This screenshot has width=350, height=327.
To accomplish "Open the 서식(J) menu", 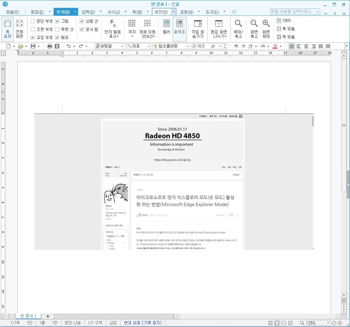I will pos(114,12).
